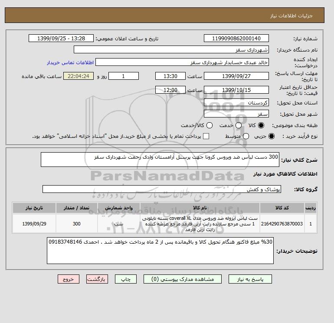The height and width of the screenshot is (323, 334).
Task: Click the نام کالا column header
Action: point(200,208)
